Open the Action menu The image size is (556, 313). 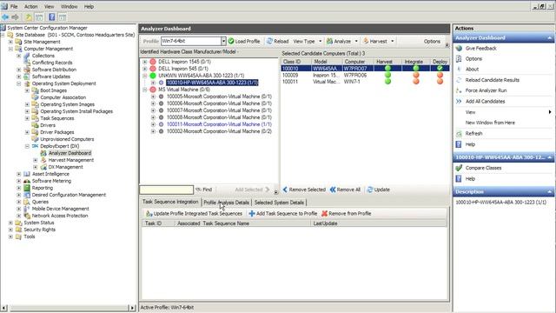[x=31, y=6]
